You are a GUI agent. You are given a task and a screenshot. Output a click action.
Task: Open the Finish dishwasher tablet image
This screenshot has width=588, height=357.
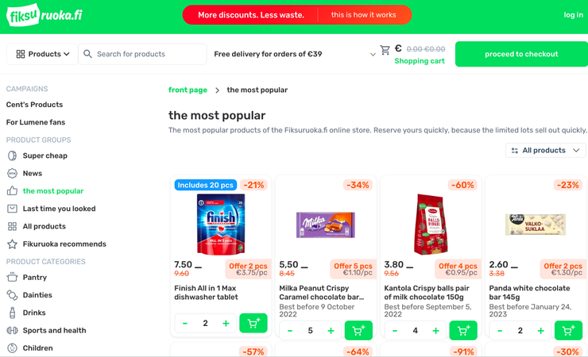tap(221, 224)
